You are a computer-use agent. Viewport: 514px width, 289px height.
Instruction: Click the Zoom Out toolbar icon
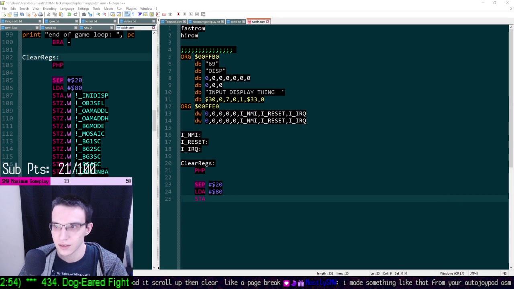click(x=104, y=14)
